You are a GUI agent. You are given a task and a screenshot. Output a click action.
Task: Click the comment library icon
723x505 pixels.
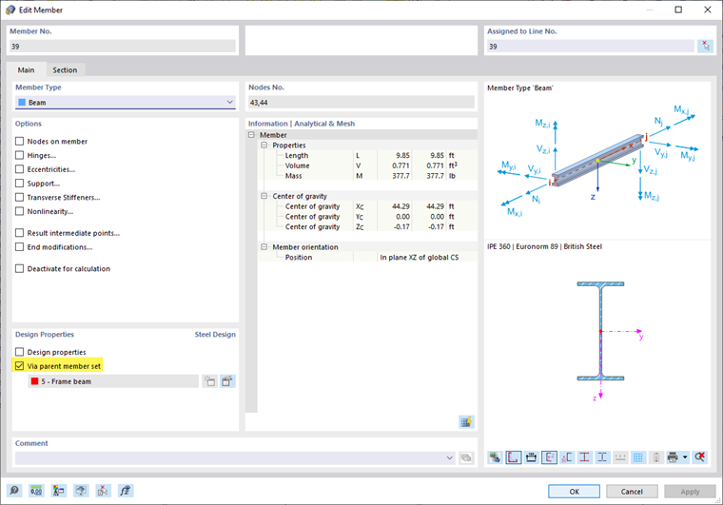[x=466, y=457]
